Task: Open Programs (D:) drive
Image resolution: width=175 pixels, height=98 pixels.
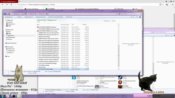Action: pos(11,51)
